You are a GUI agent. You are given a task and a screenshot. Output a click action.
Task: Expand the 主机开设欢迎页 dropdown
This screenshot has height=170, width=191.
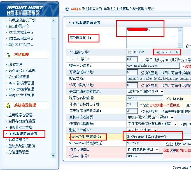(x=171, y=117)
